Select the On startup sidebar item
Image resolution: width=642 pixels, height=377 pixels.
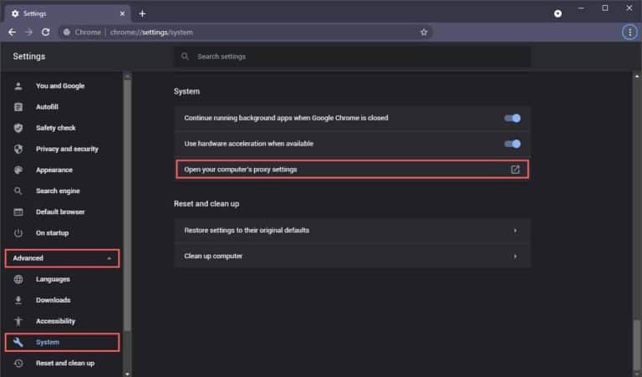point(52,232)
